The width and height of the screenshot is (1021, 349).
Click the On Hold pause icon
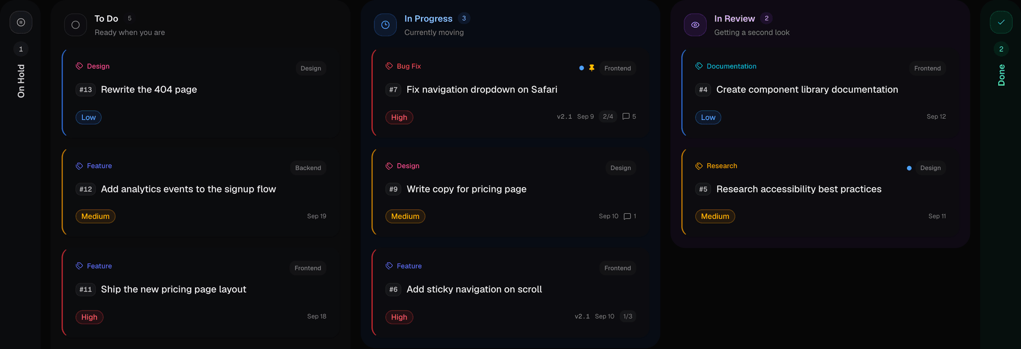pos(21,23)
